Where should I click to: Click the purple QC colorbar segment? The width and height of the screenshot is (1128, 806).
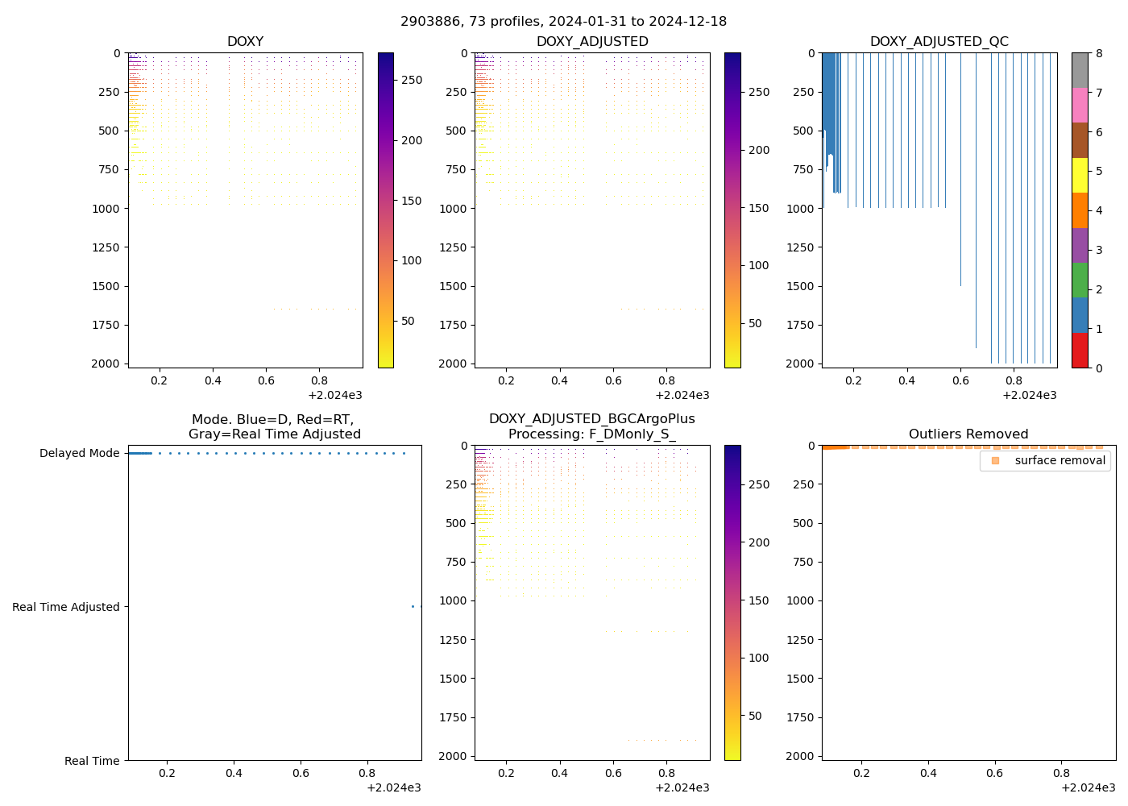[x=1080, y=245]
